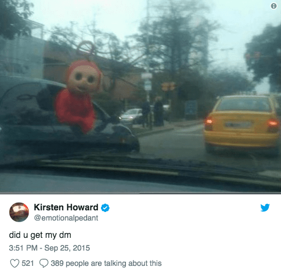Image resolution: width=281 pixels, height=273 pixels.
Task: Click the red Teletubby in the video
Action: 78,97
